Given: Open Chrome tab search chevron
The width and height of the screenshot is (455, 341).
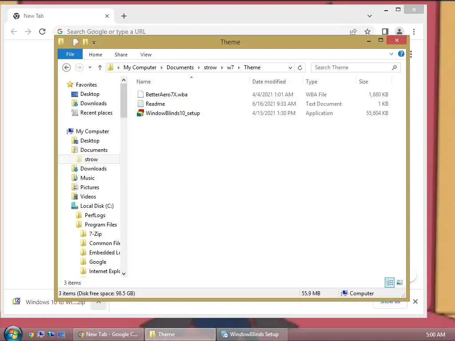Looking at the screenshot, I should coord(369,16).
